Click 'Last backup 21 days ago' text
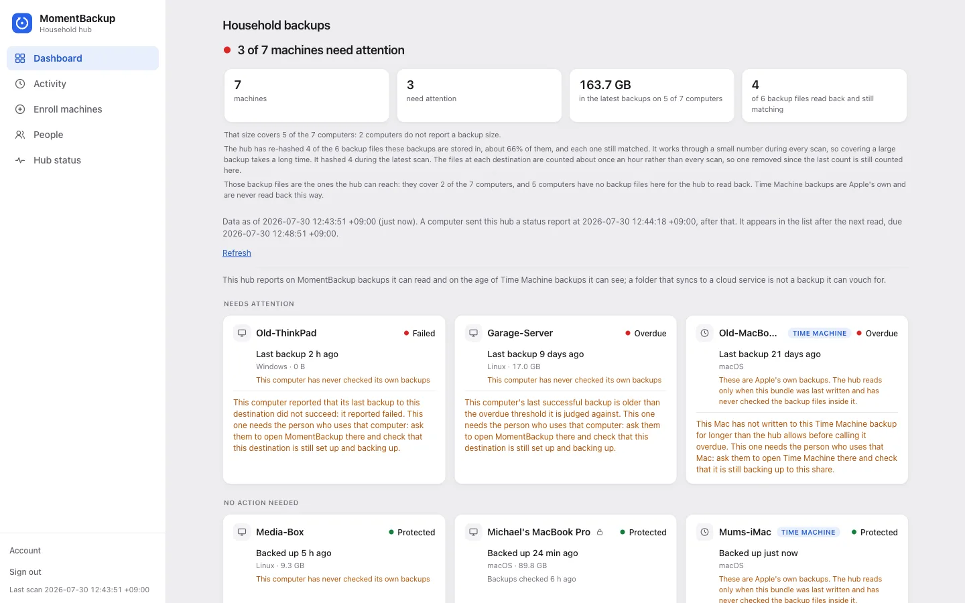The image size is (965, 603). 769,354
